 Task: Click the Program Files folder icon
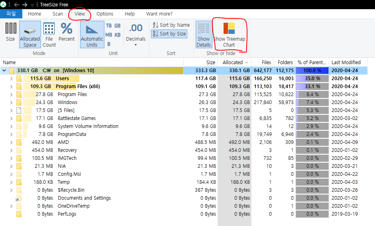[19, 94]
